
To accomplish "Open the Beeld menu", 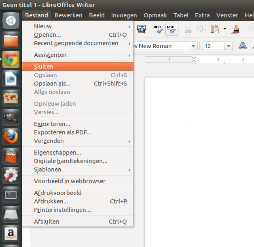I will (x=97, y=15).
